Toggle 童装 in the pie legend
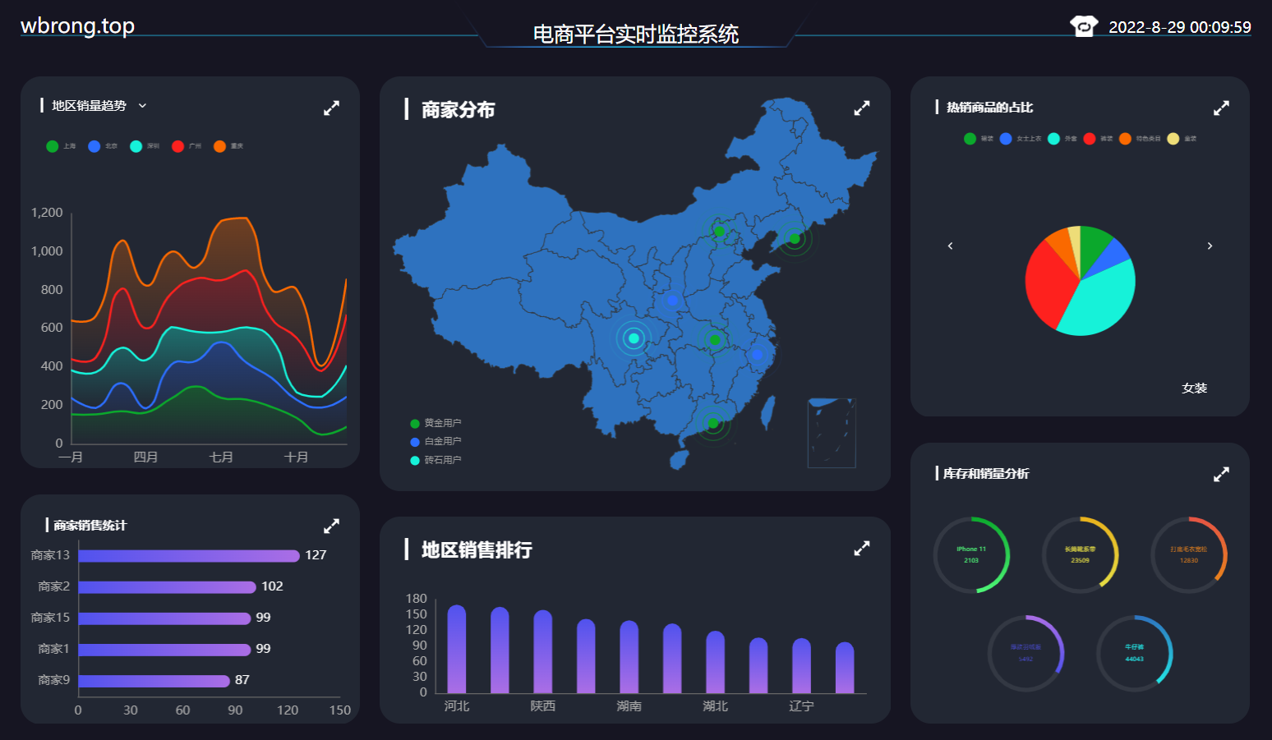1272x740 pixels. [x=1182, y=139]
